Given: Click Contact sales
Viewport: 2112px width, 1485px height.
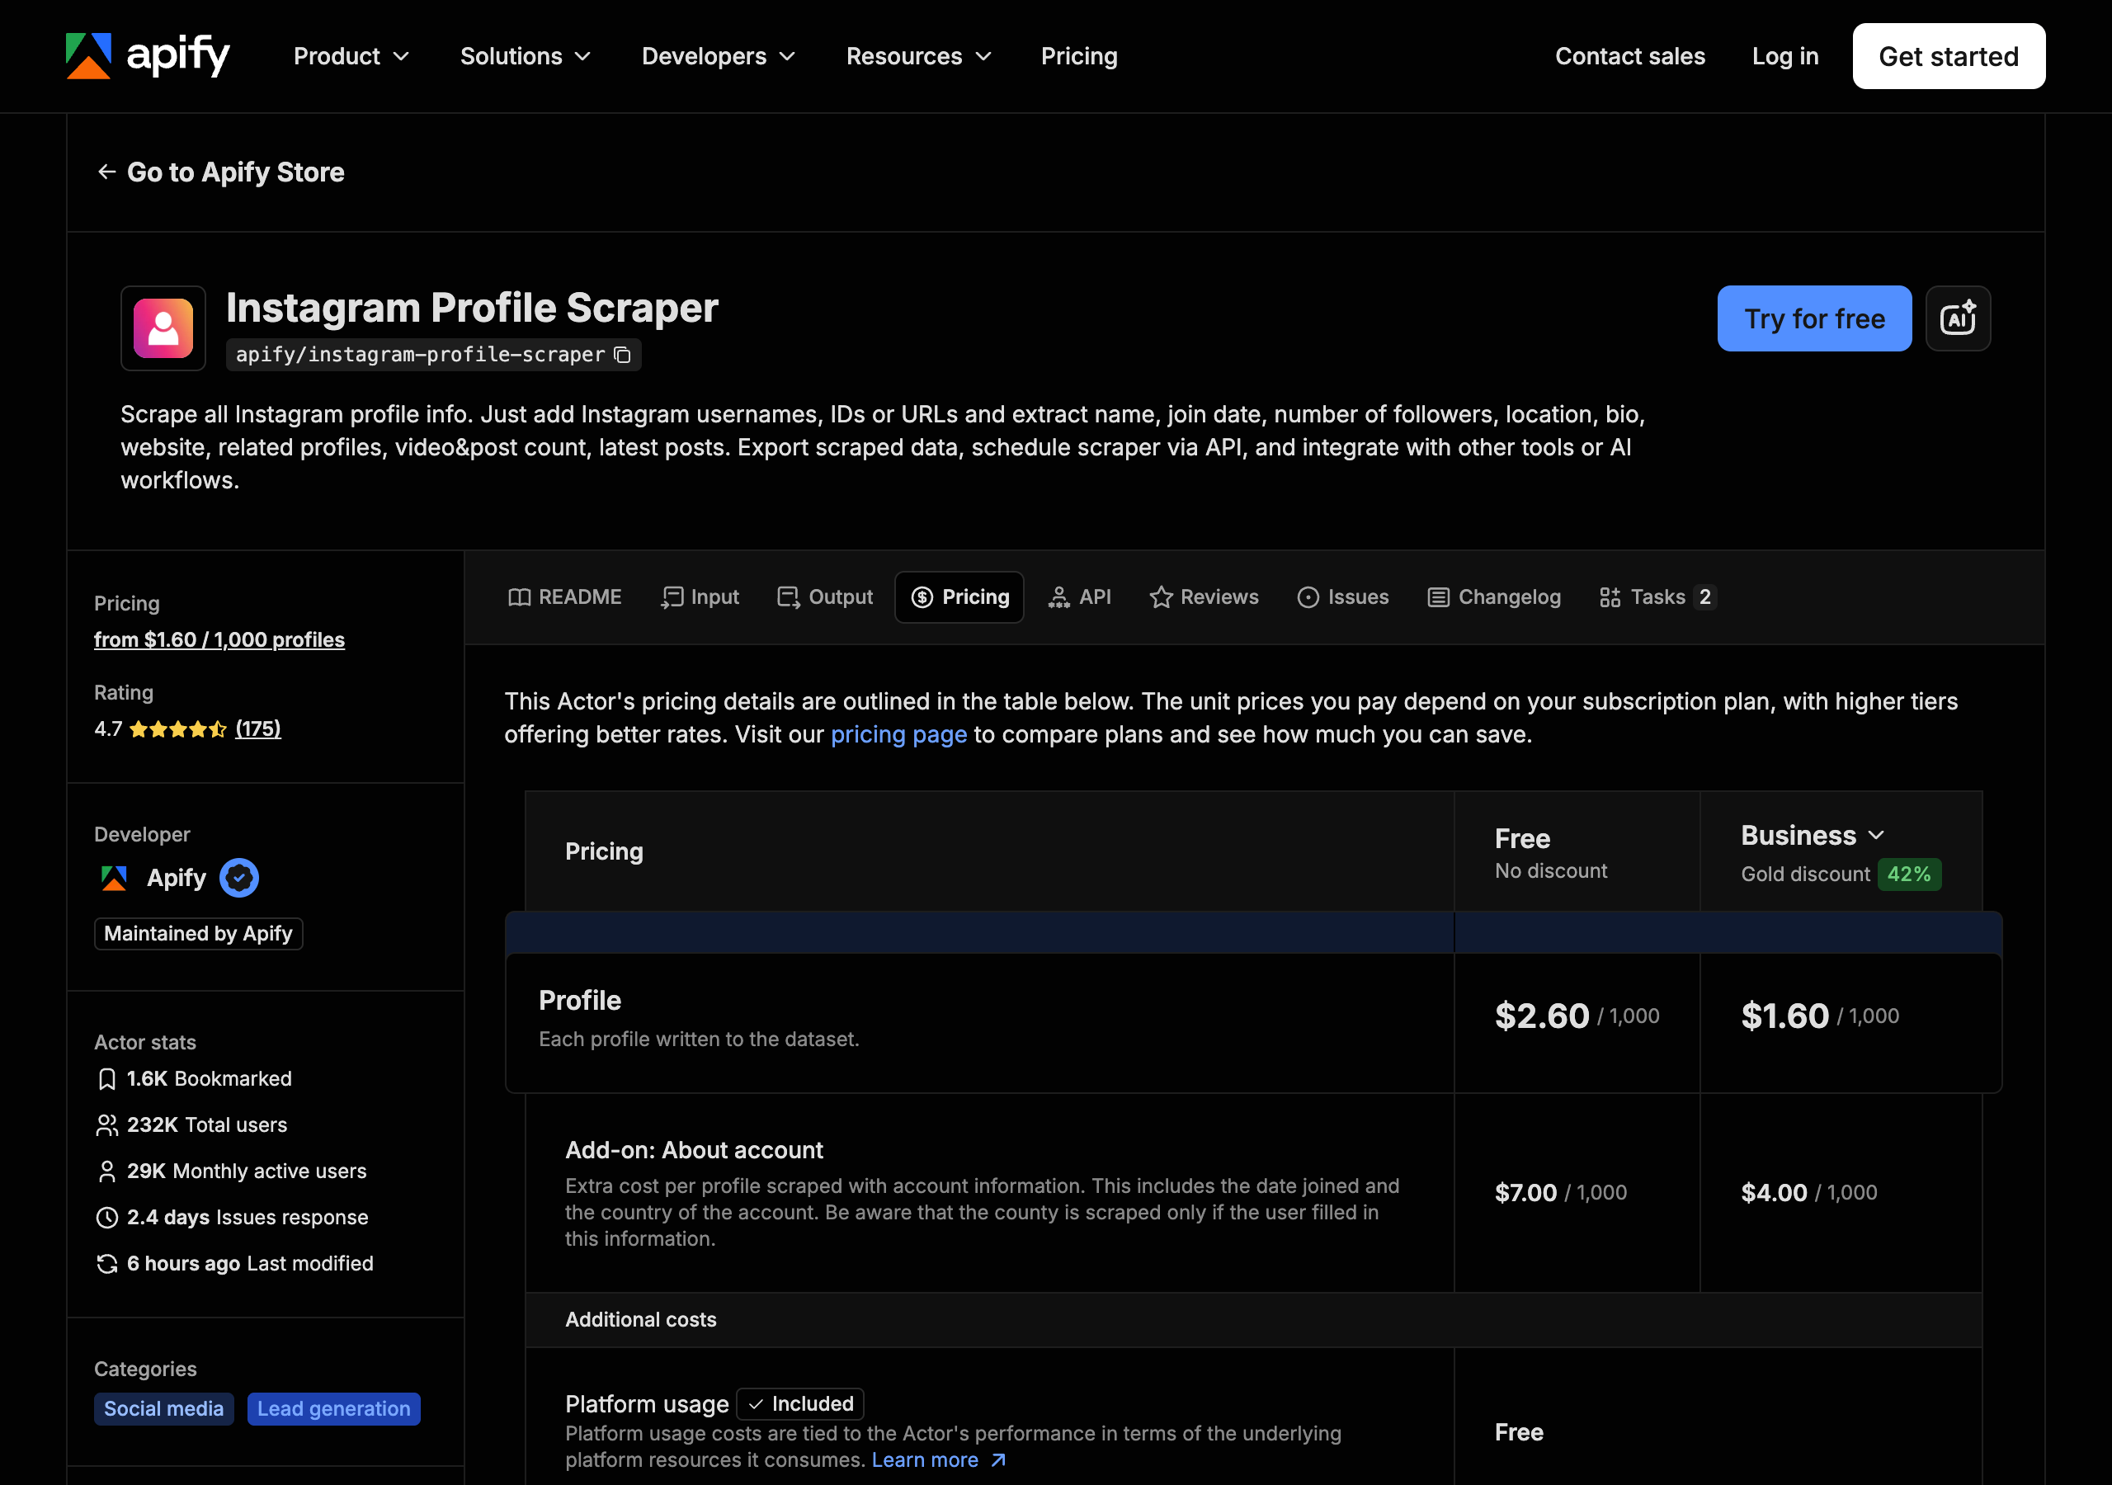Looking at the screenshot, I should tap(1629, 56).
